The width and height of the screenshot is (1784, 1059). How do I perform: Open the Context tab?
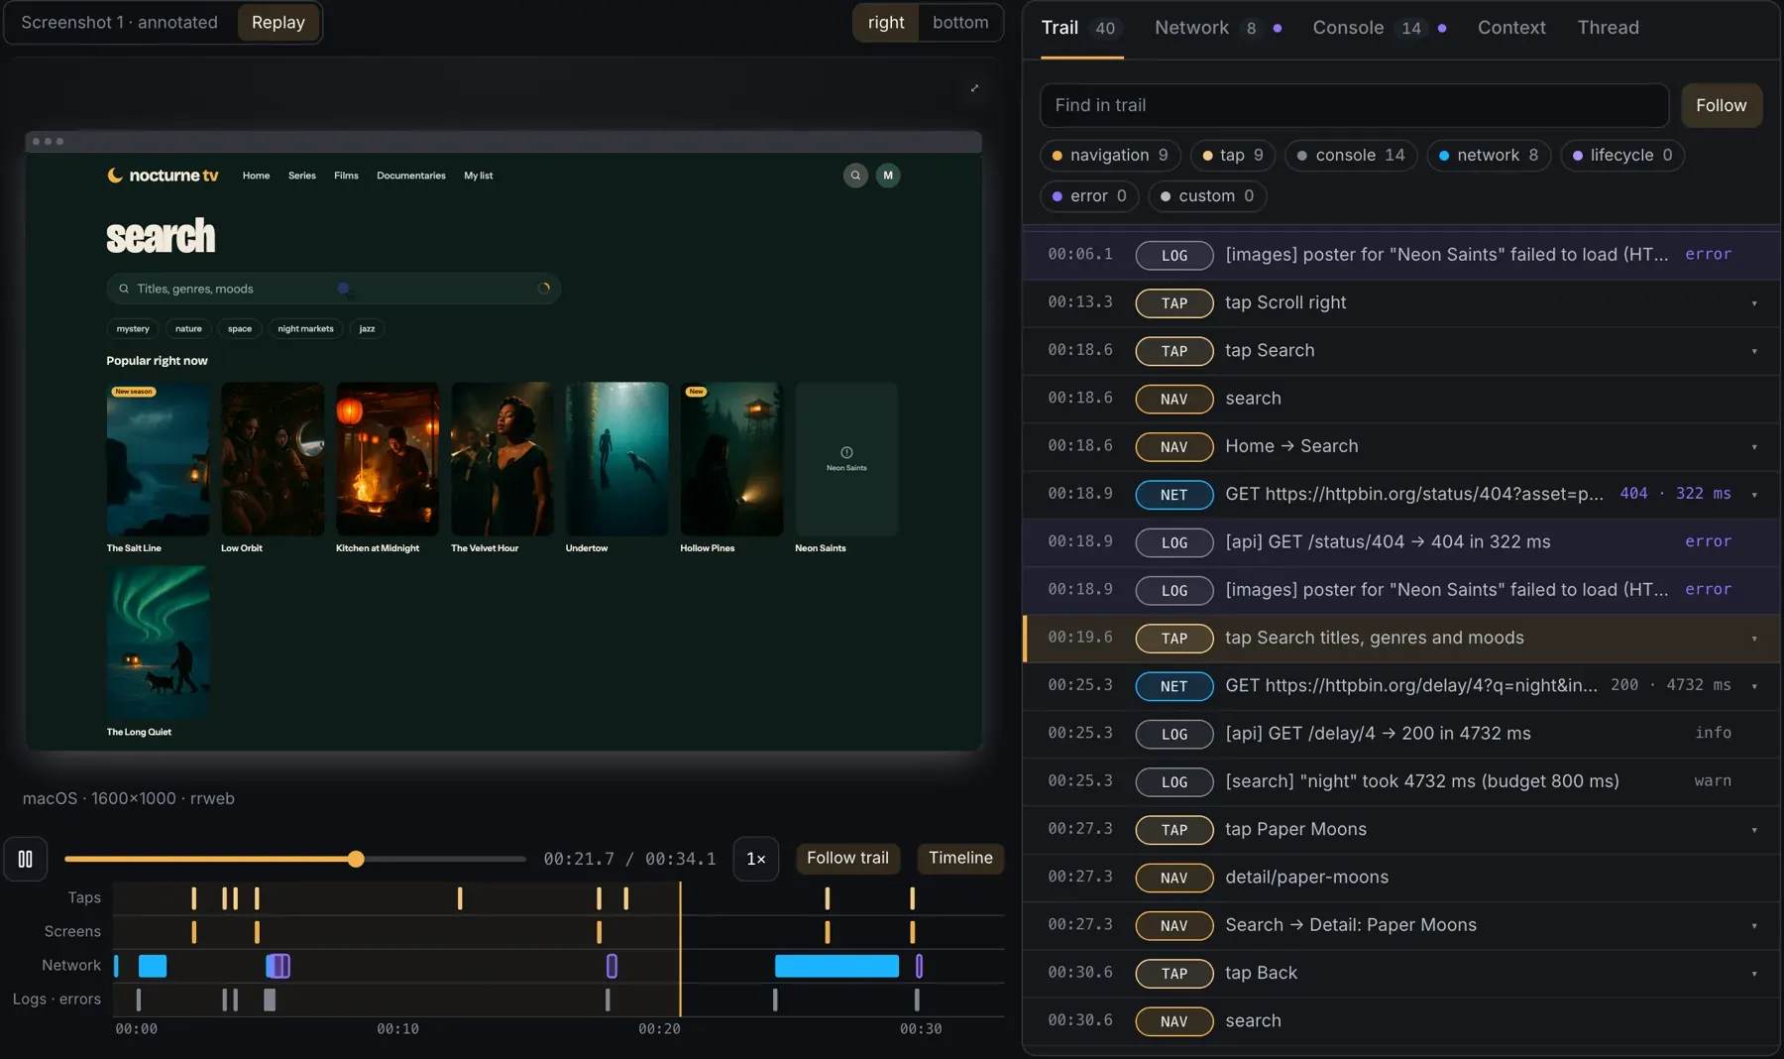[1511, 28]
